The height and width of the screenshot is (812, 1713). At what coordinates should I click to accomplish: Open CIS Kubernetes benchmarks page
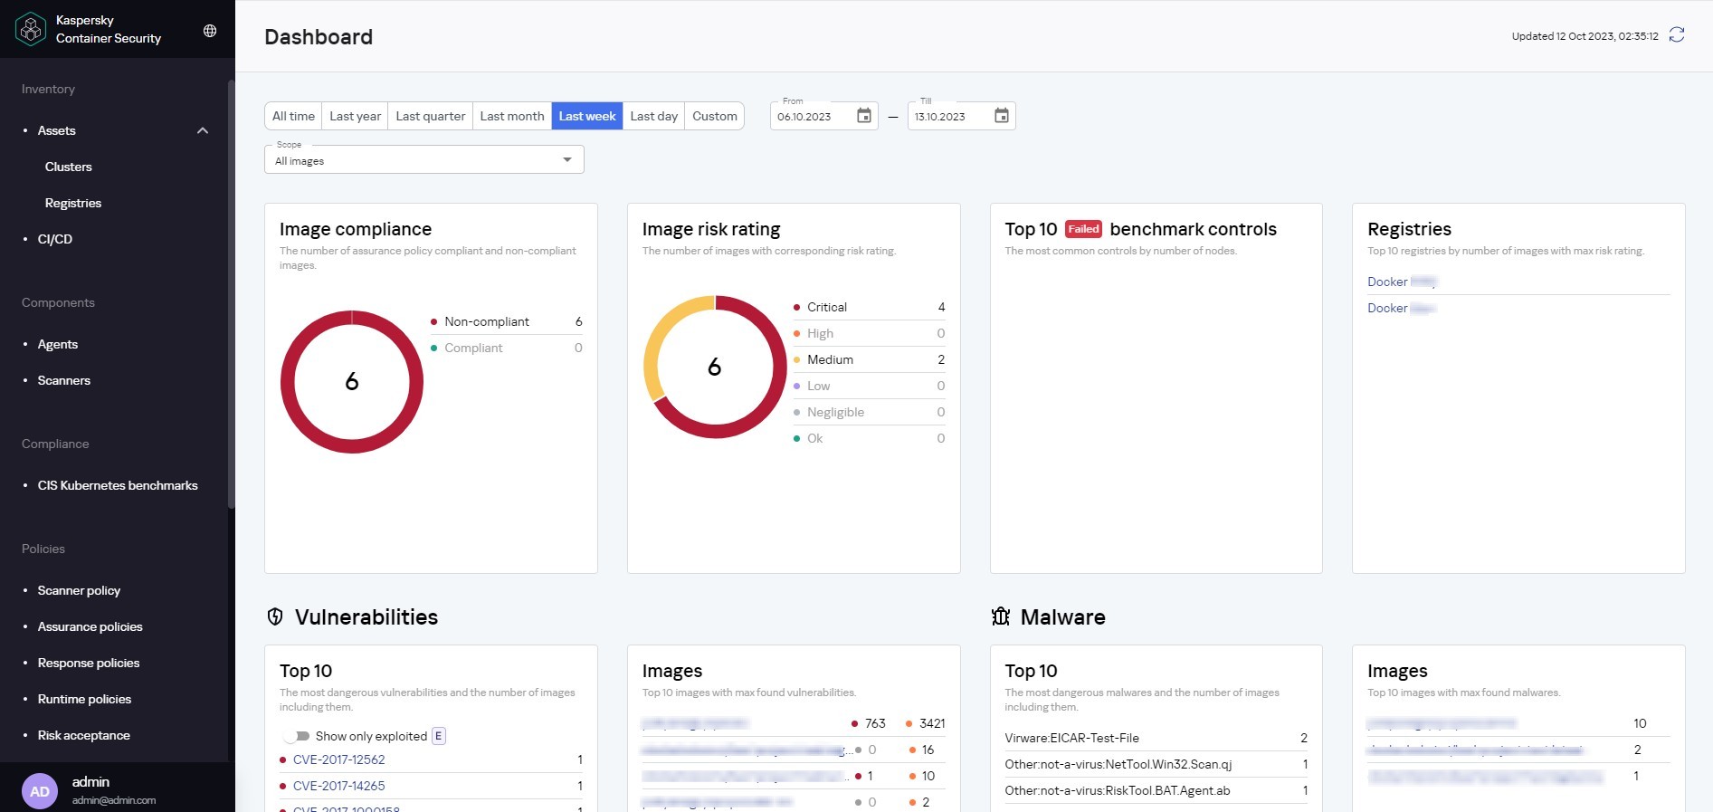(x=118, y=485)
